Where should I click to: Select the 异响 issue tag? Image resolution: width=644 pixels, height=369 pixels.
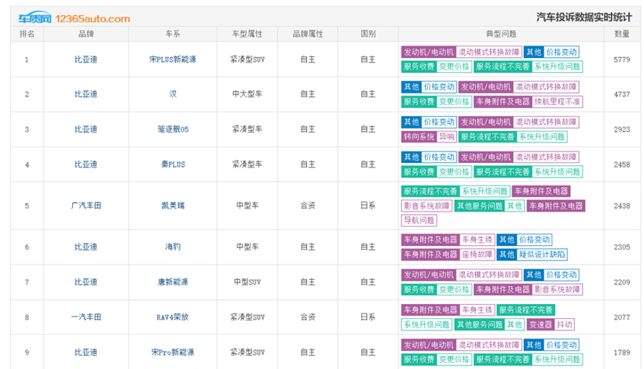click(x=446, y=136)
